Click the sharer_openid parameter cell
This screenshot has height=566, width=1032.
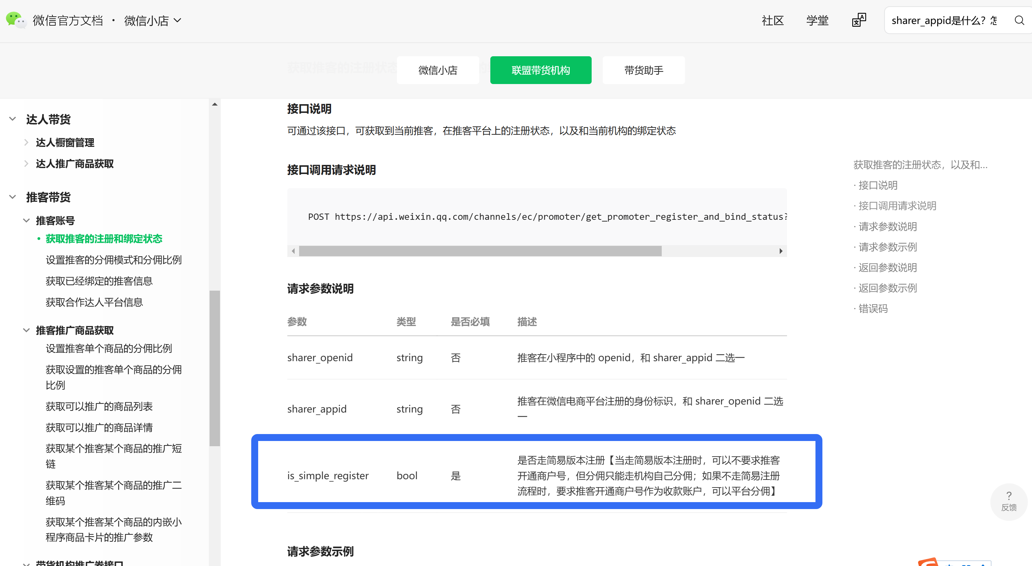pos(320,358)
